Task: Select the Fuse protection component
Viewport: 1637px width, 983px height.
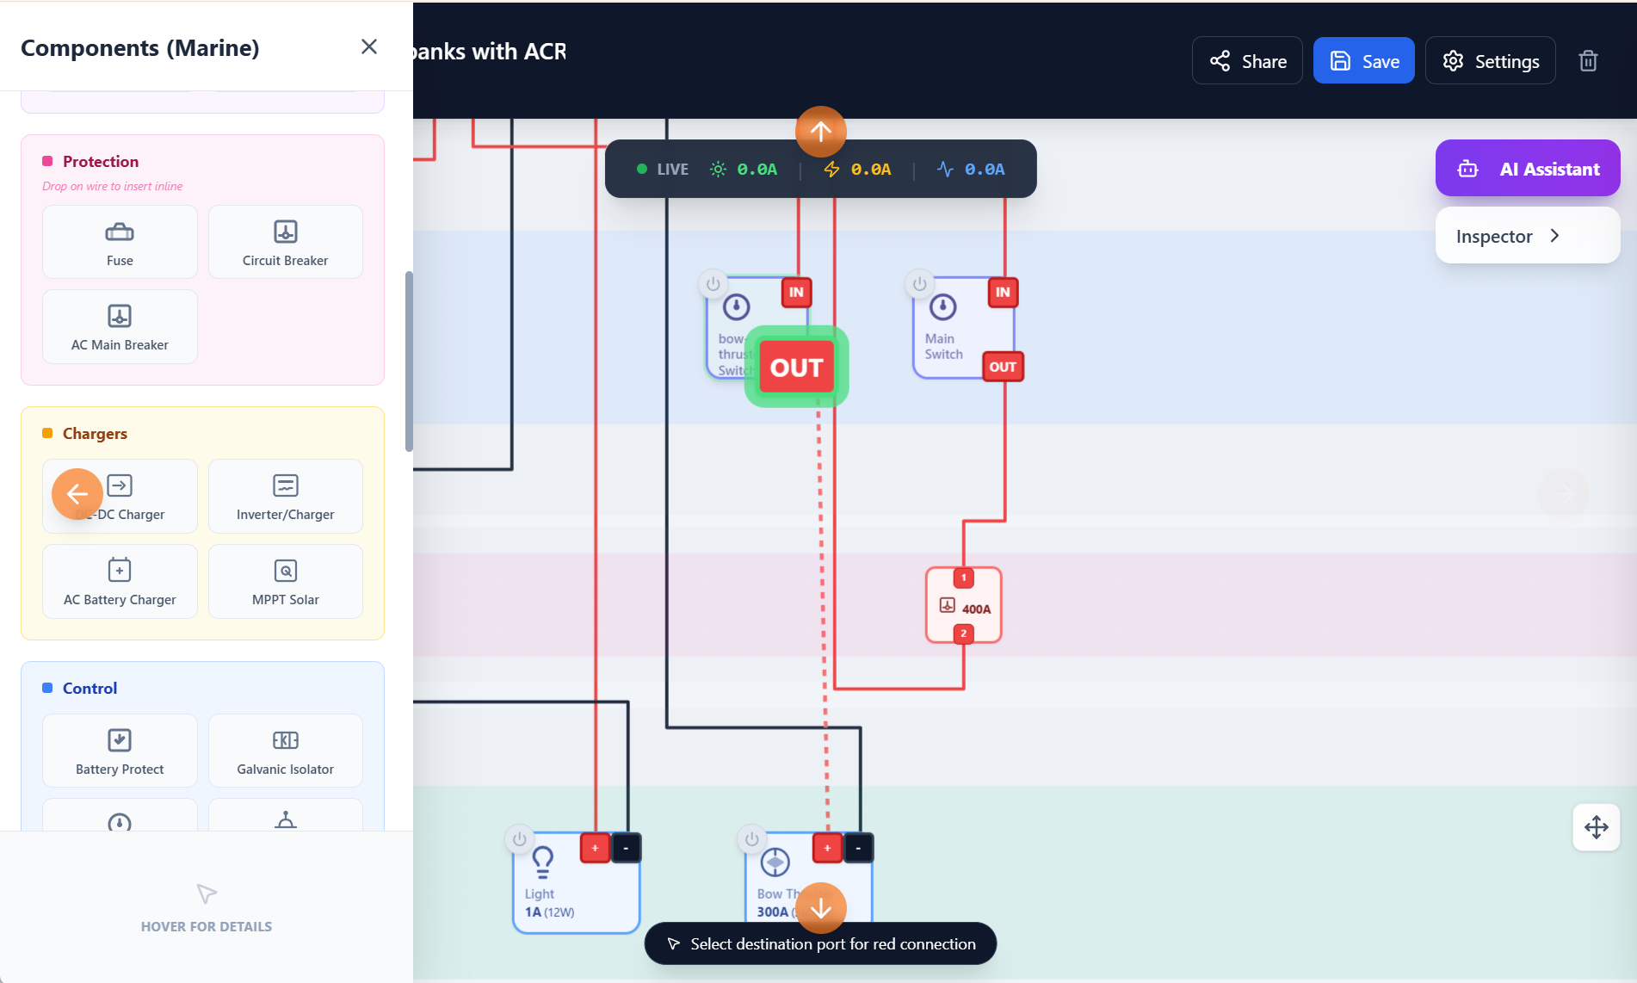Action: click(120, 242)
